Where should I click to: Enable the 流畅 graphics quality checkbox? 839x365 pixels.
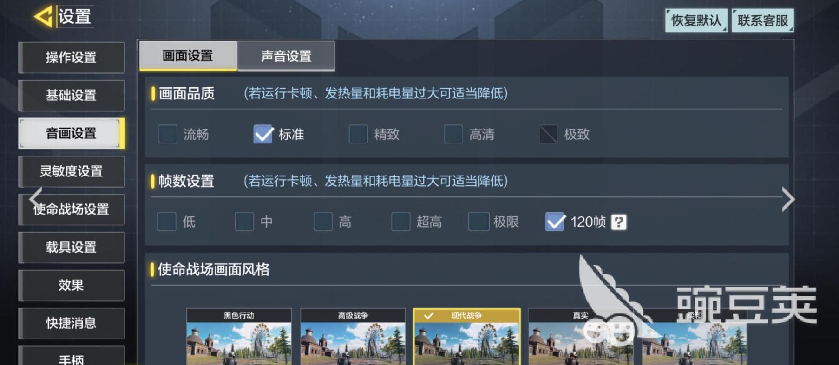coord(168,134)
